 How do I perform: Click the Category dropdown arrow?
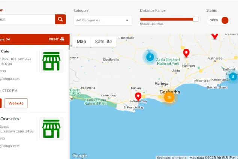click(127, 20)
